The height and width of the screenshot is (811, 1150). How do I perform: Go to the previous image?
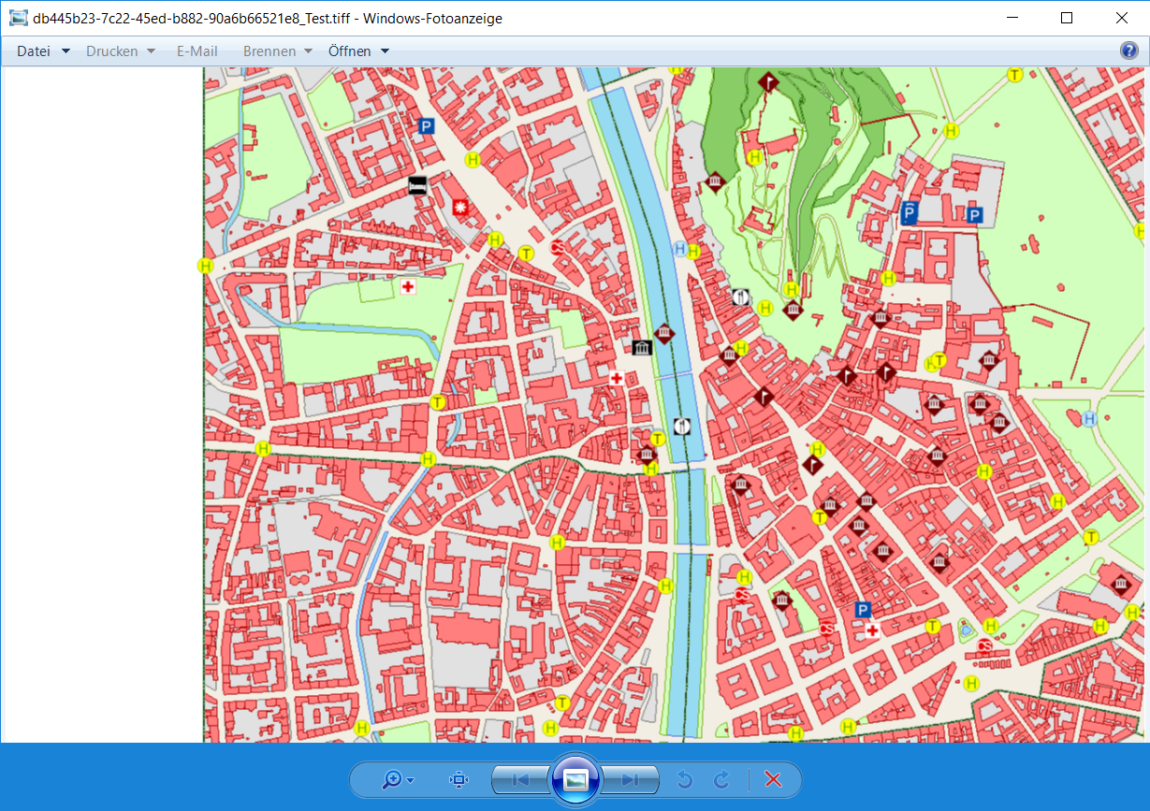coord(520,779)
